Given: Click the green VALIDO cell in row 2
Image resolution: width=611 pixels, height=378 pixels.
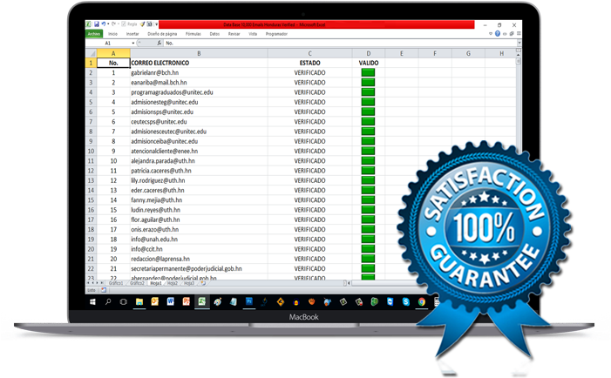Looking at the screenshot, I should coord(368,73).
